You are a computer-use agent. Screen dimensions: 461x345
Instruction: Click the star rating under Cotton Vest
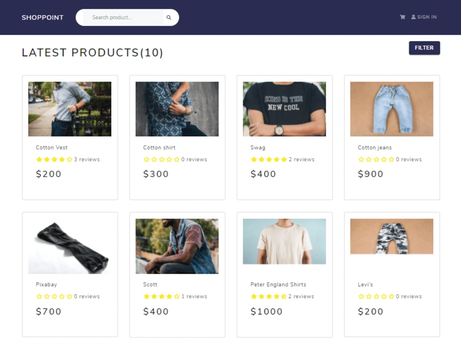click(54, 160)
